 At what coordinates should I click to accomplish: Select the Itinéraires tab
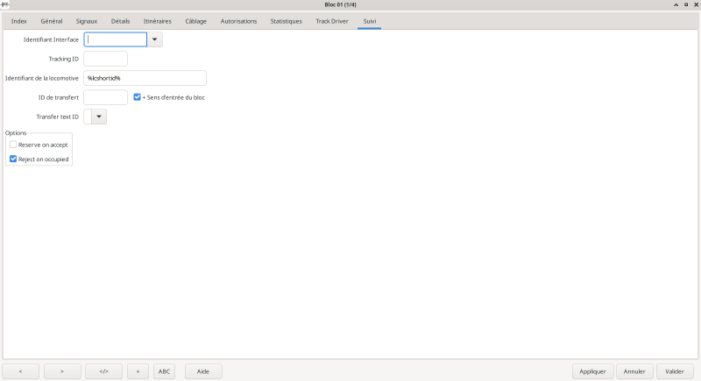tap(157, 20)
